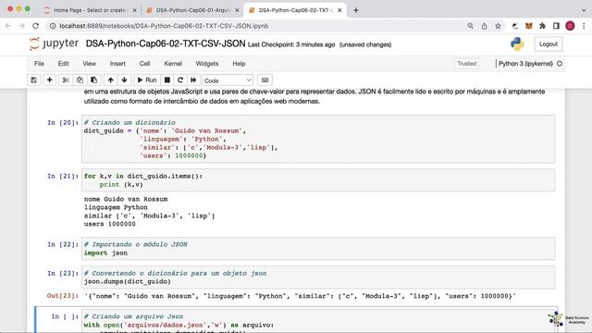Click the Out[23] JSON string output

300,296
